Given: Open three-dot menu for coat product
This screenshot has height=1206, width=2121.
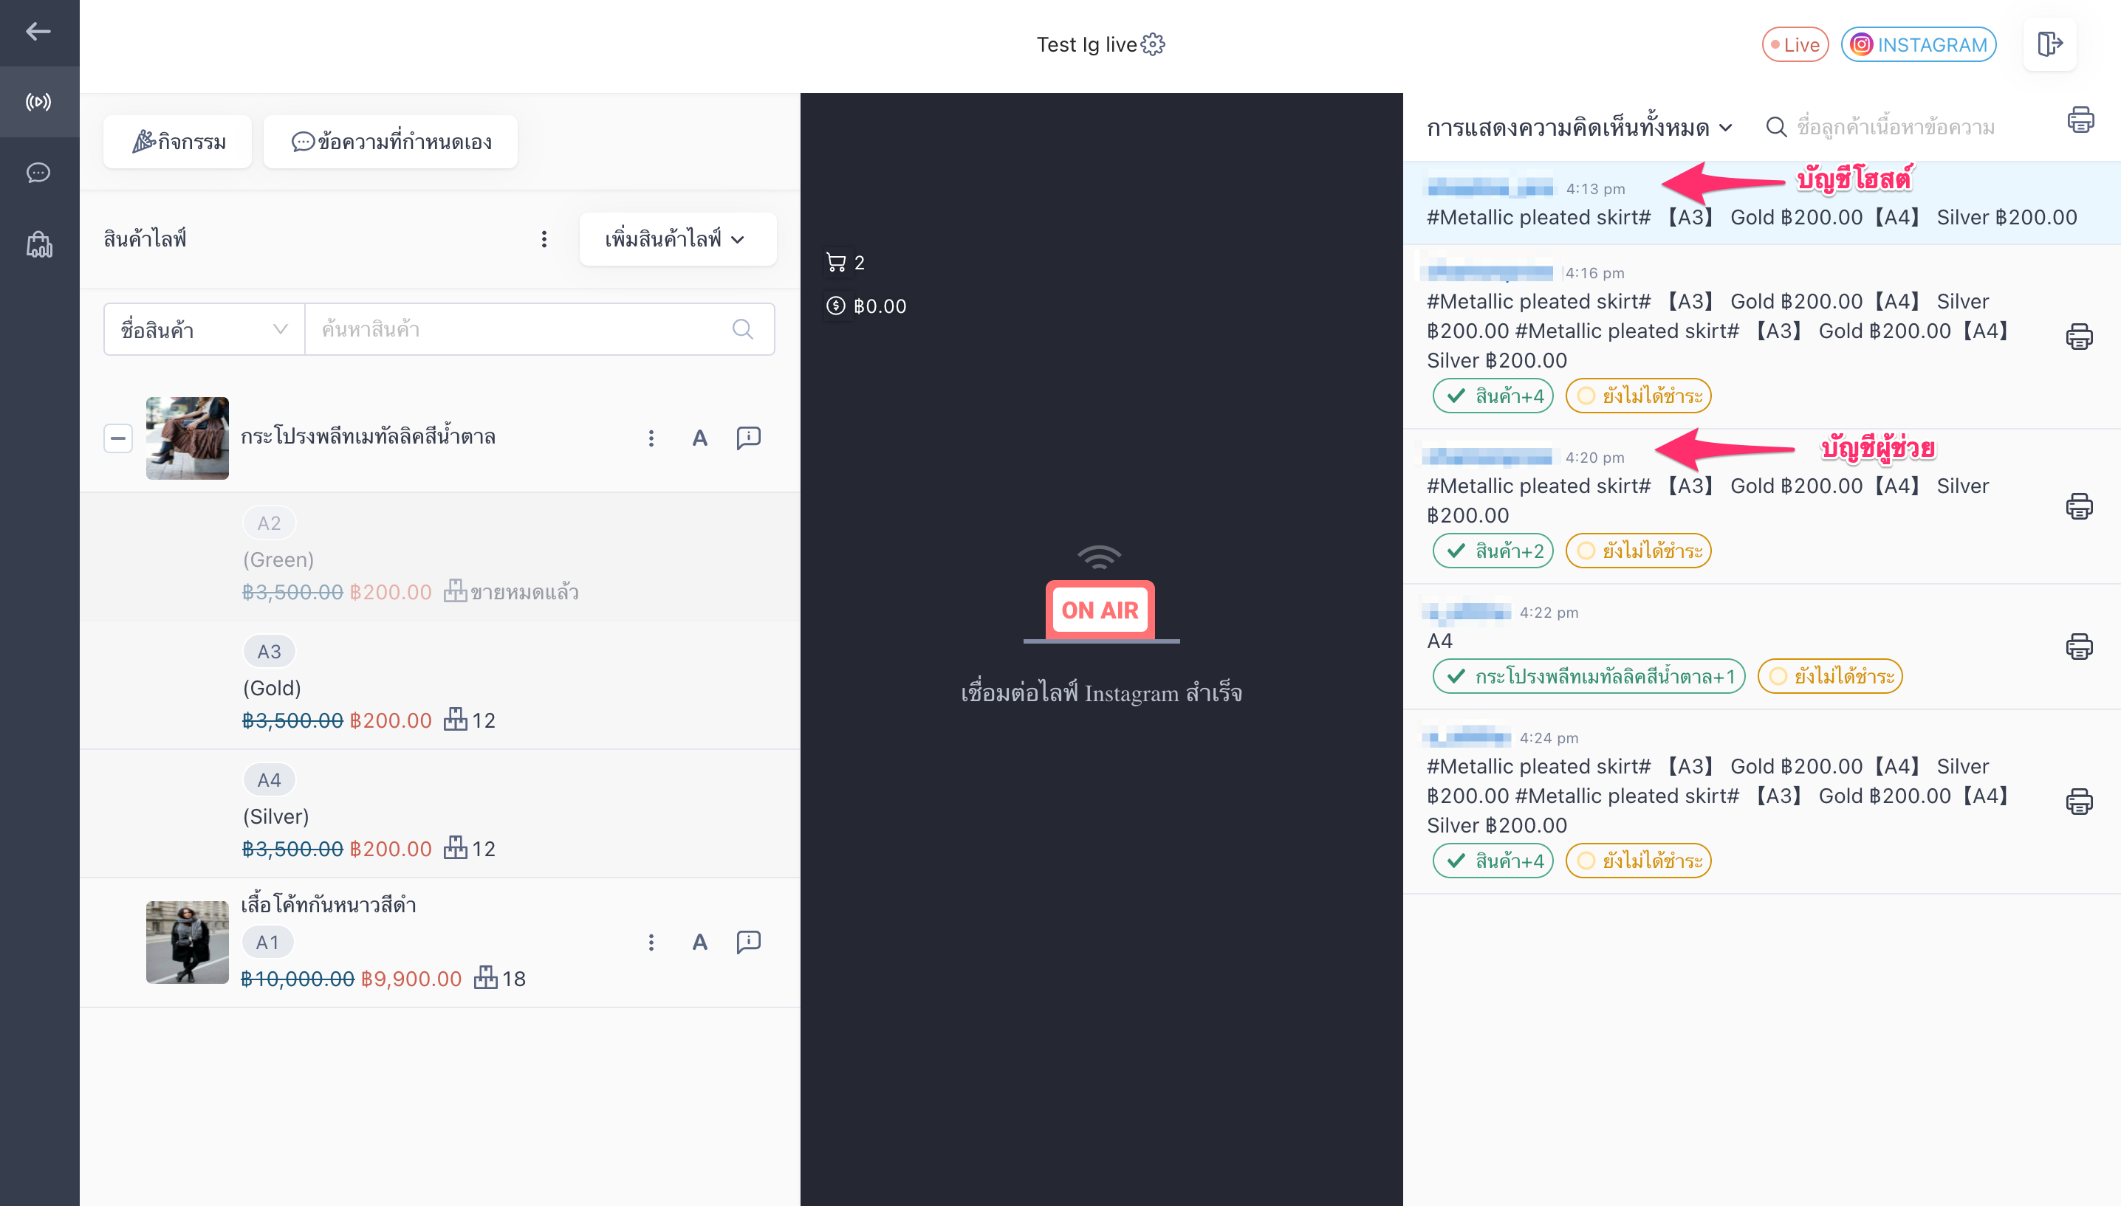Looking at the screenshot, I should [651, 942].
